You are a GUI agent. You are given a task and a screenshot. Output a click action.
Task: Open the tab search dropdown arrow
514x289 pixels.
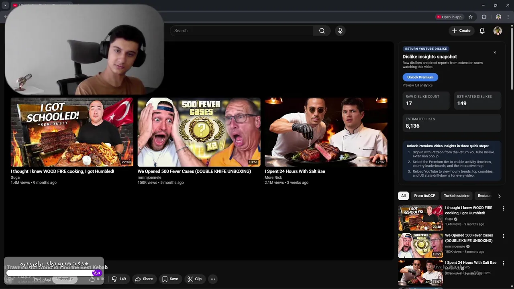pyautogui.click(x=5, y=5)
